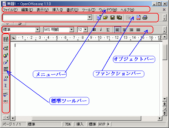Save document with floppy disk icon
This screenshot has height=128, width=169.
(x=112, y=17)
